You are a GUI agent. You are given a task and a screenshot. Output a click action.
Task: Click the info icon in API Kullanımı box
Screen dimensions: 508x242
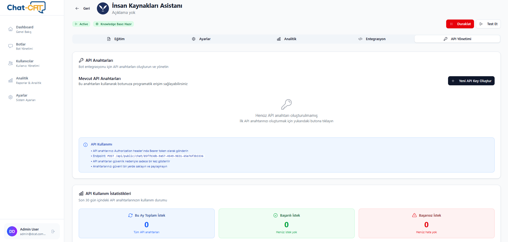coord(85,145)
